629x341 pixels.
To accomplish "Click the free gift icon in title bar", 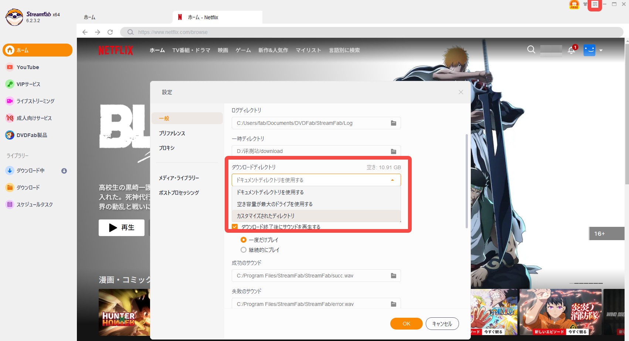I will (574, 4).
